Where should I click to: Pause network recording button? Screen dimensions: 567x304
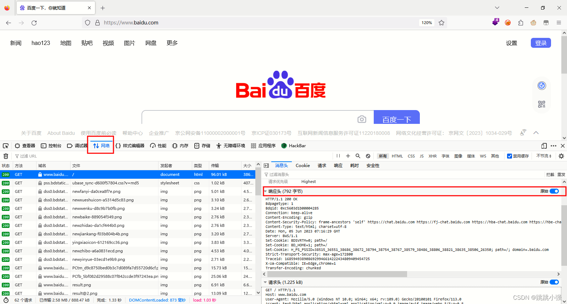coord(338,156)
